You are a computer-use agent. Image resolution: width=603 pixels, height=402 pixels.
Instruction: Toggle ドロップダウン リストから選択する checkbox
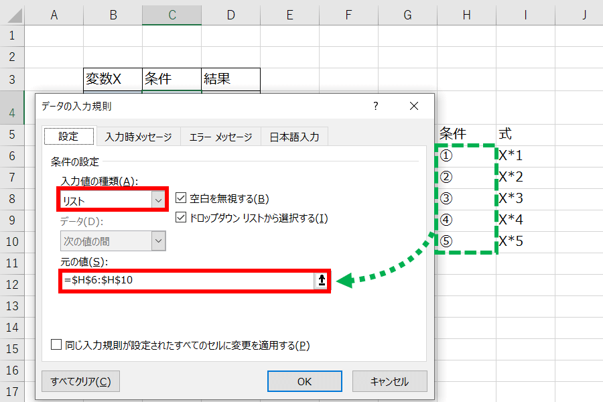[x=181, y=218]
